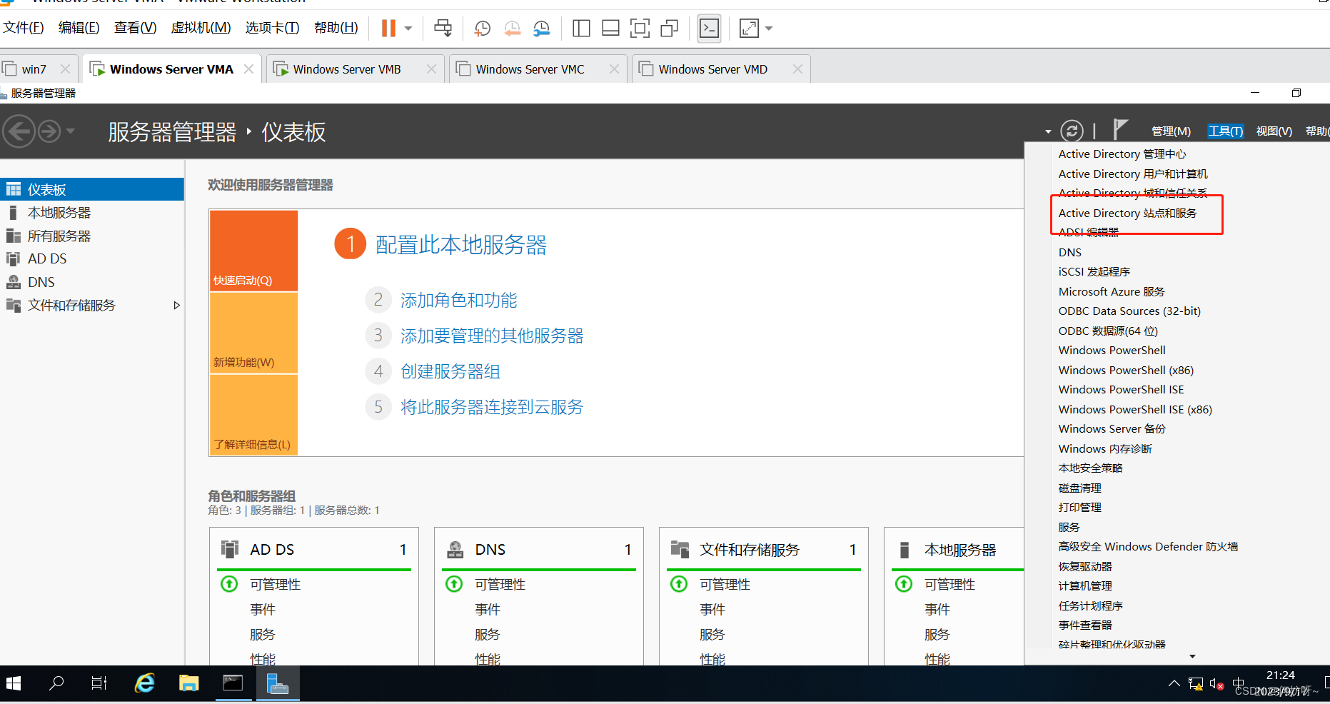Select Active Directory 站点和服务 menu item
1330x704 pixels.
[x=1127, y=213]
